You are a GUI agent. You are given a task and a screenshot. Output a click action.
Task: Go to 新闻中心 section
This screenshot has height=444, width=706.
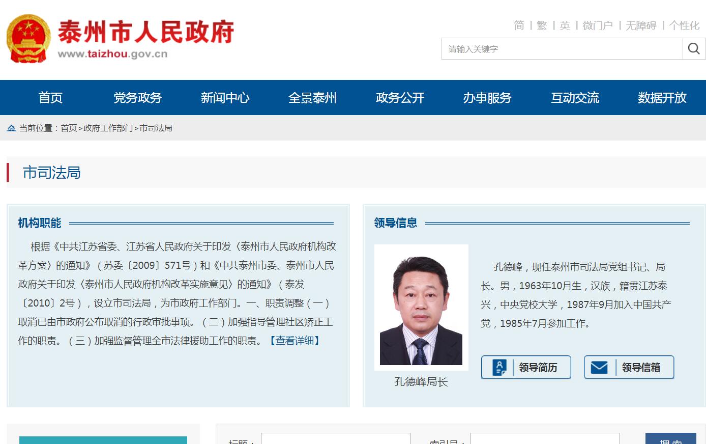tap(225, 98)
